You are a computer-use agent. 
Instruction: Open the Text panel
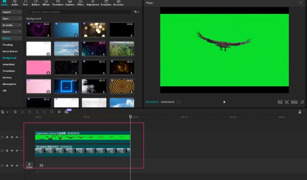(25, 3)
